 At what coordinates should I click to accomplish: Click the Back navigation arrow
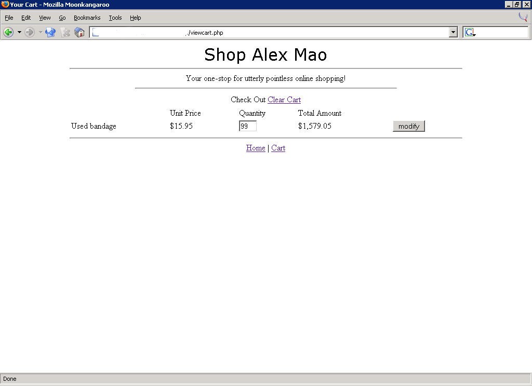pyautogui.click(x=8, y=32)
